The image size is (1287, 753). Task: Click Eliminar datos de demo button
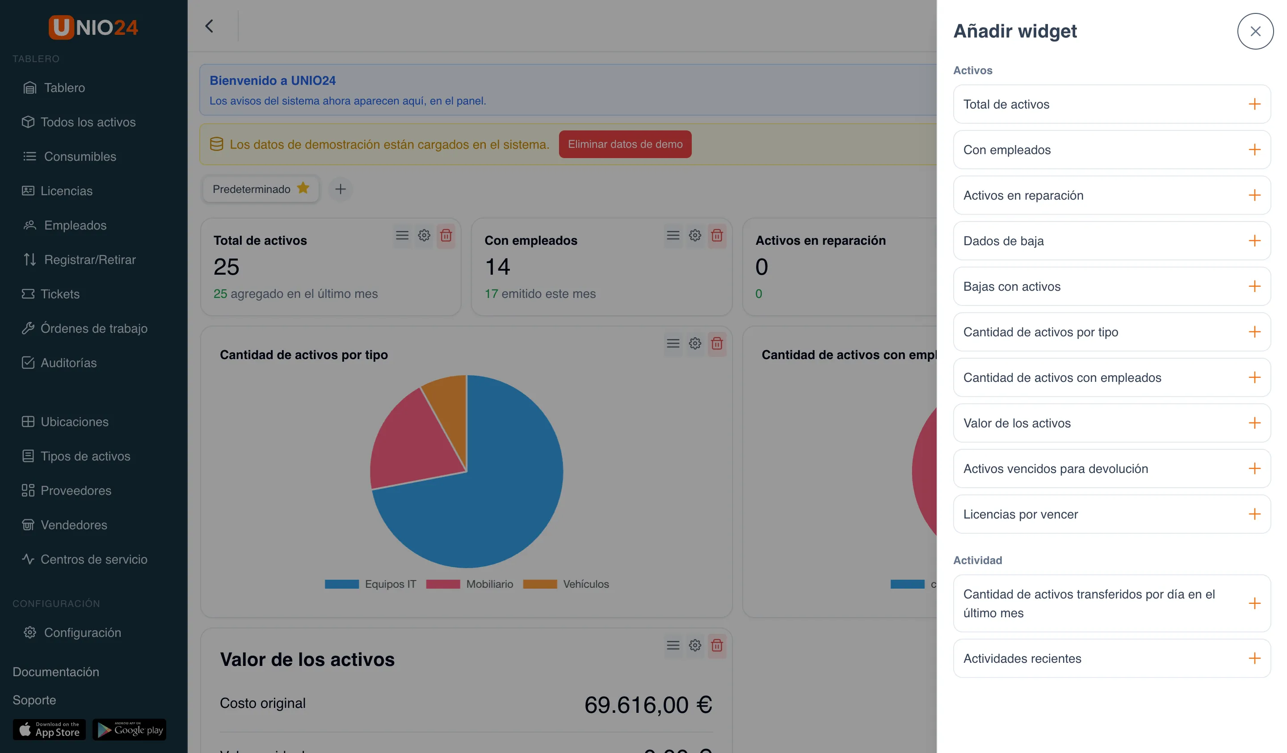625,144
